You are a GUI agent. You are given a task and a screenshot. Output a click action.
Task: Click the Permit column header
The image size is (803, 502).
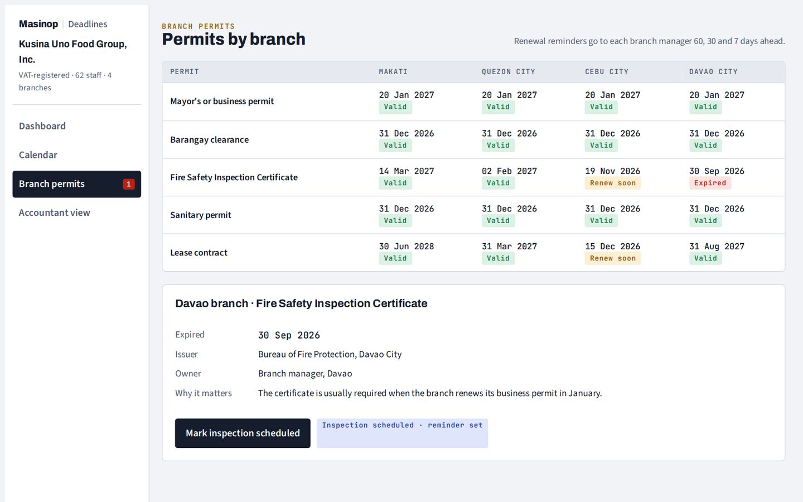click(x=185, y=72)
